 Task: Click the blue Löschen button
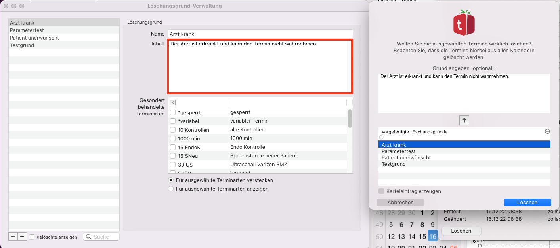click(527, 202)
